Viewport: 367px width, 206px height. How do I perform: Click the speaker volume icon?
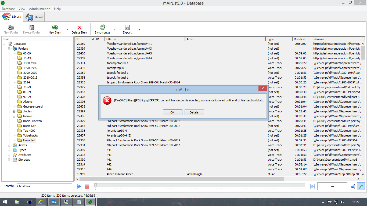pyautogui.click(x=353, y=186)
